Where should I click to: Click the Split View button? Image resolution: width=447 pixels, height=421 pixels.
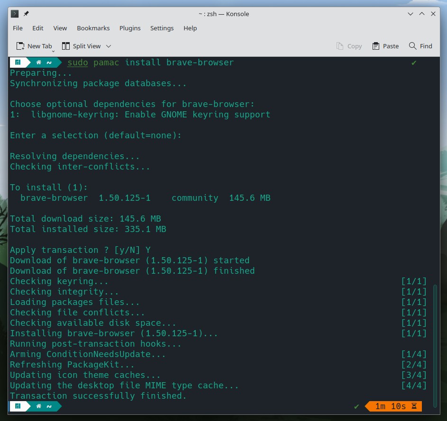pyautogui.click(x=81, y=46)
